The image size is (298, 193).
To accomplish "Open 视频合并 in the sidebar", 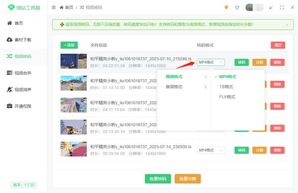I will tap(23, 73).
